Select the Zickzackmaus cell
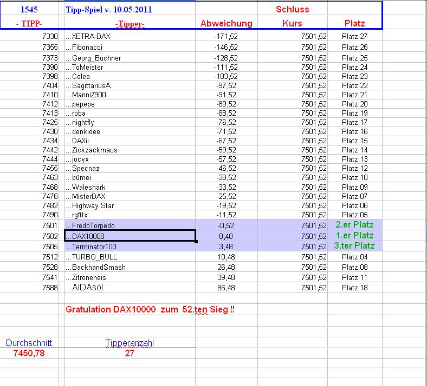 pyautogui.click(x=130, y=150)
